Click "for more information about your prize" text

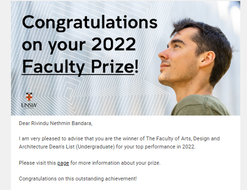tap(115, 163)
